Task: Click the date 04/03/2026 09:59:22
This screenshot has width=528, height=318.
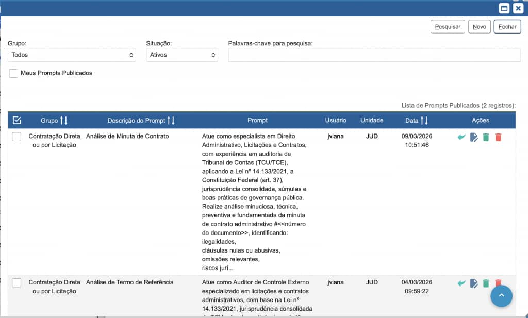Action: [417, 287]
